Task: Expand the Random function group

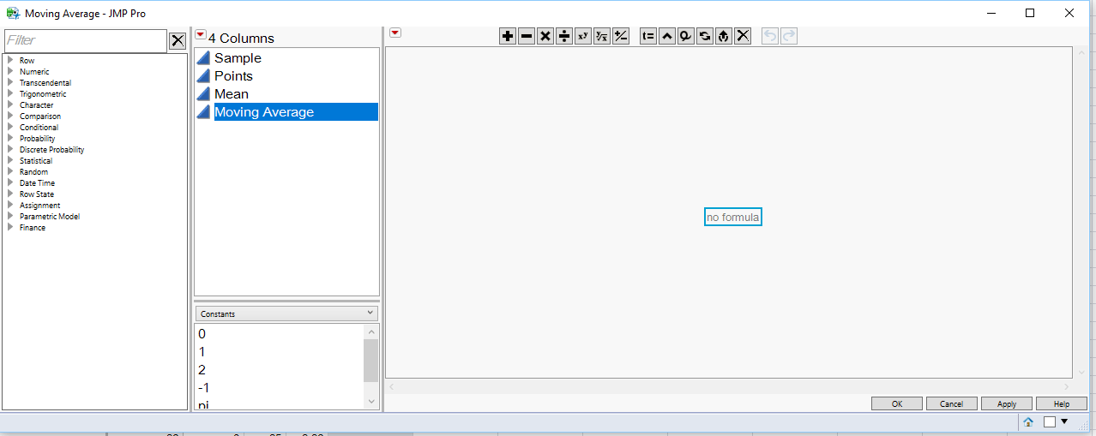Action: coord(9,171)
